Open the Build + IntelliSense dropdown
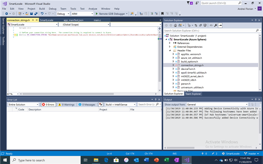 (x=120, y=105)
